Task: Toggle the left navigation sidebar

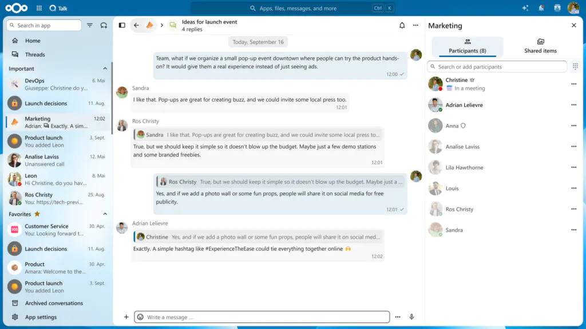Action: click(122, 25)
